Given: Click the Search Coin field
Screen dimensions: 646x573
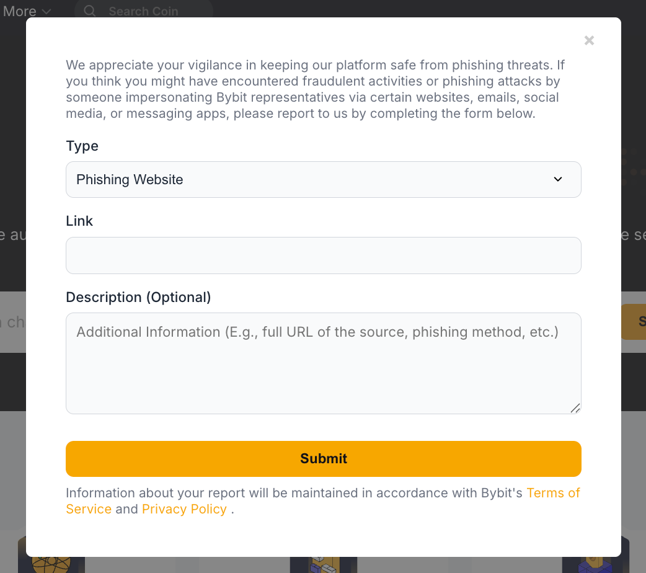Looking at the screenshot, I should point(149,11).
